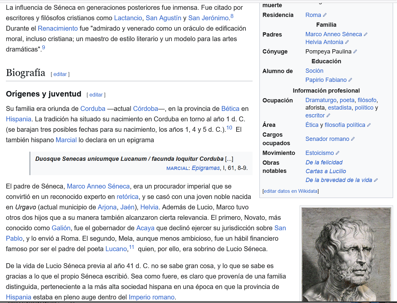This screenshot has height=303, width=397.
Task: Jump to footnote reference 8
Action: pos(232,16)
